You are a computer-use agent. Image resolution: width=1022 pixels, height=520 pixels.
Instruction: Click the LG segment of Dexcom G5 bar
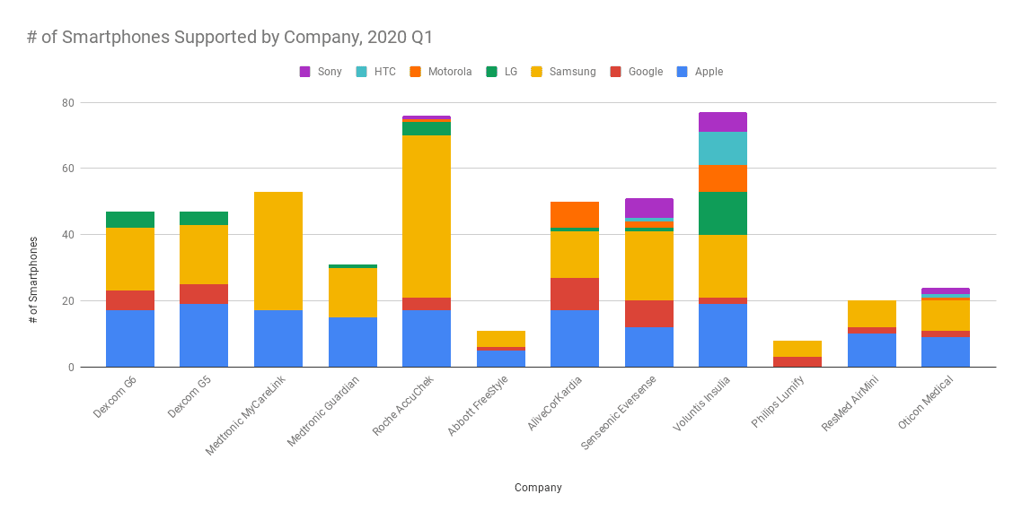coord(204,218)
